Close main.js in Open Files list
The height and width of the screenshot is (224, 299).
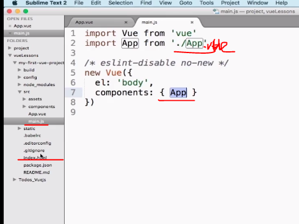click(x=10, y=33)
